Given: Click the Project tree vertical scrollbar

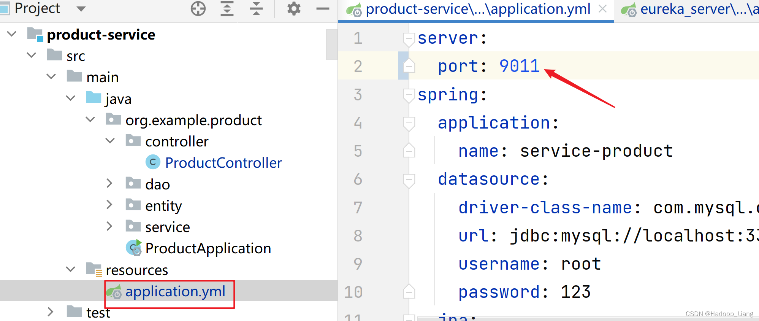Looking at the screenshot, I should [x=332, y=45].
